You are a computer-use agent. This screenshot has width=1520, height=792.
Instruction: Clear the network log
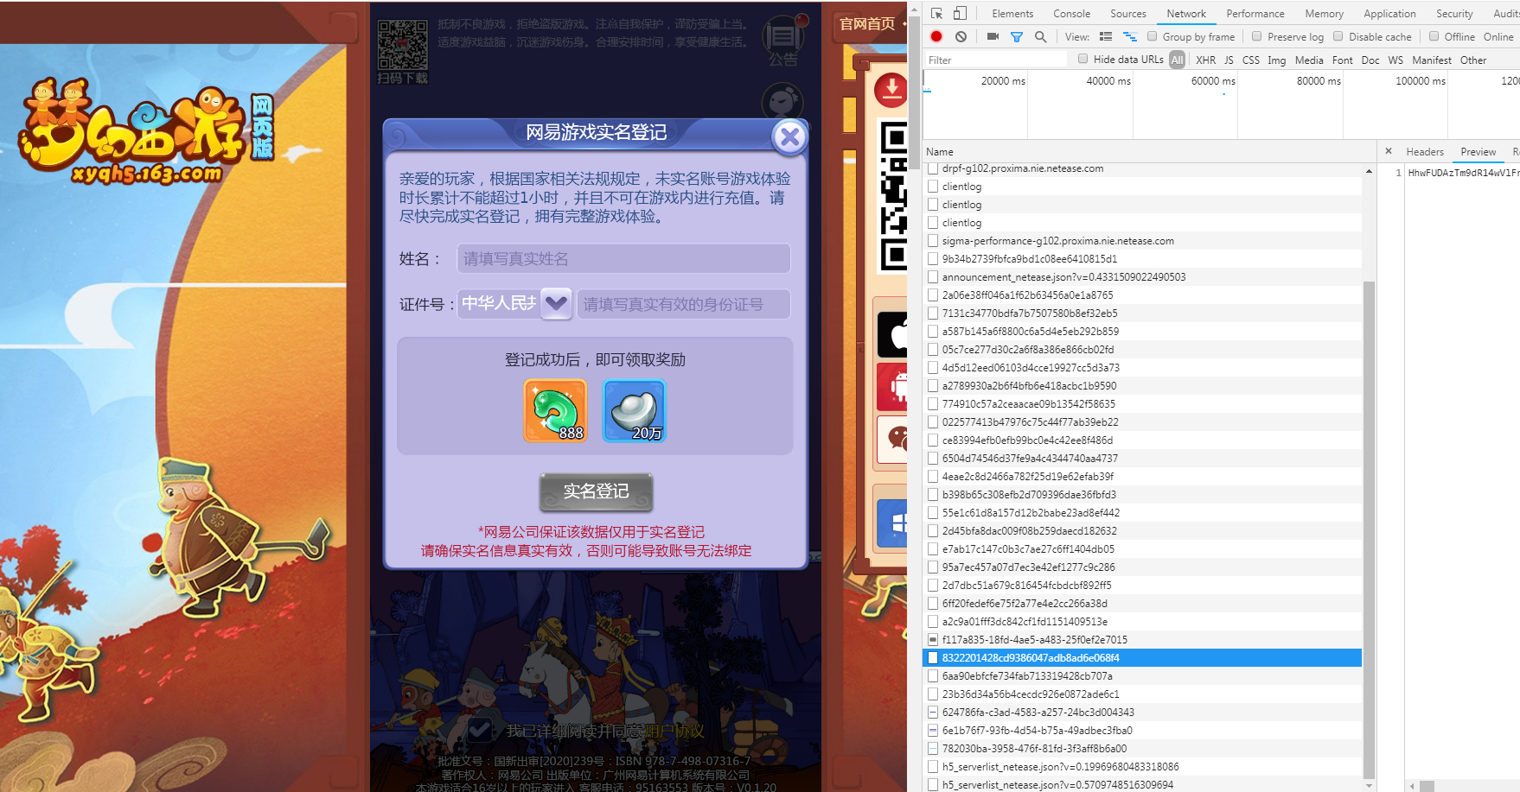961,36
